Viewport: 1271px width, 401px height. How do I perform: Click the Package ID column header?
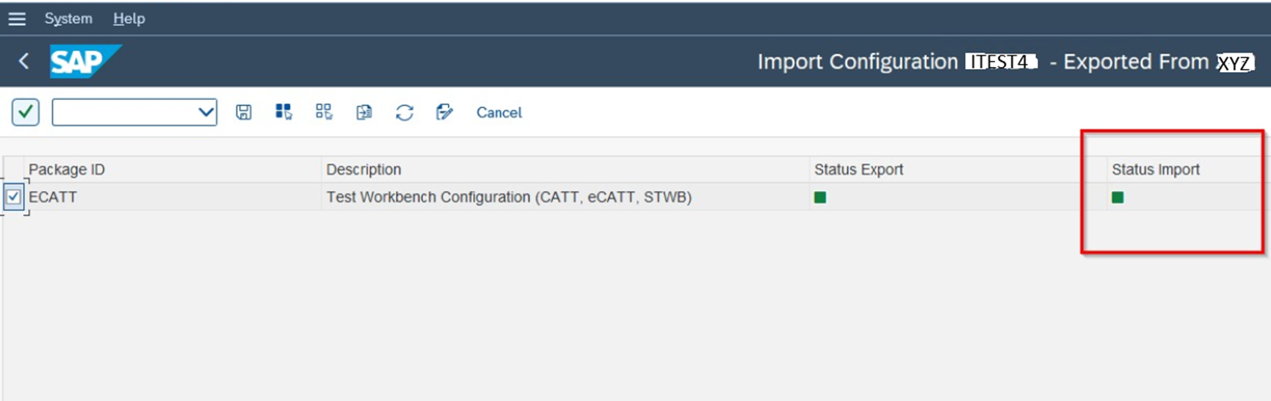67,170
